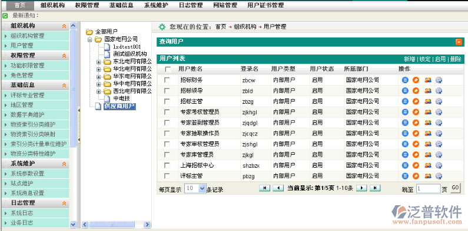This screenshot has height=231, width=468.
Task: Go to next page arrow in pagination
Action: (361, 188)
